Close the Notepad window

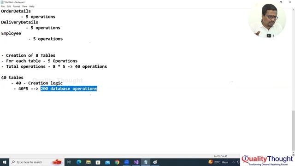point(290,2)
